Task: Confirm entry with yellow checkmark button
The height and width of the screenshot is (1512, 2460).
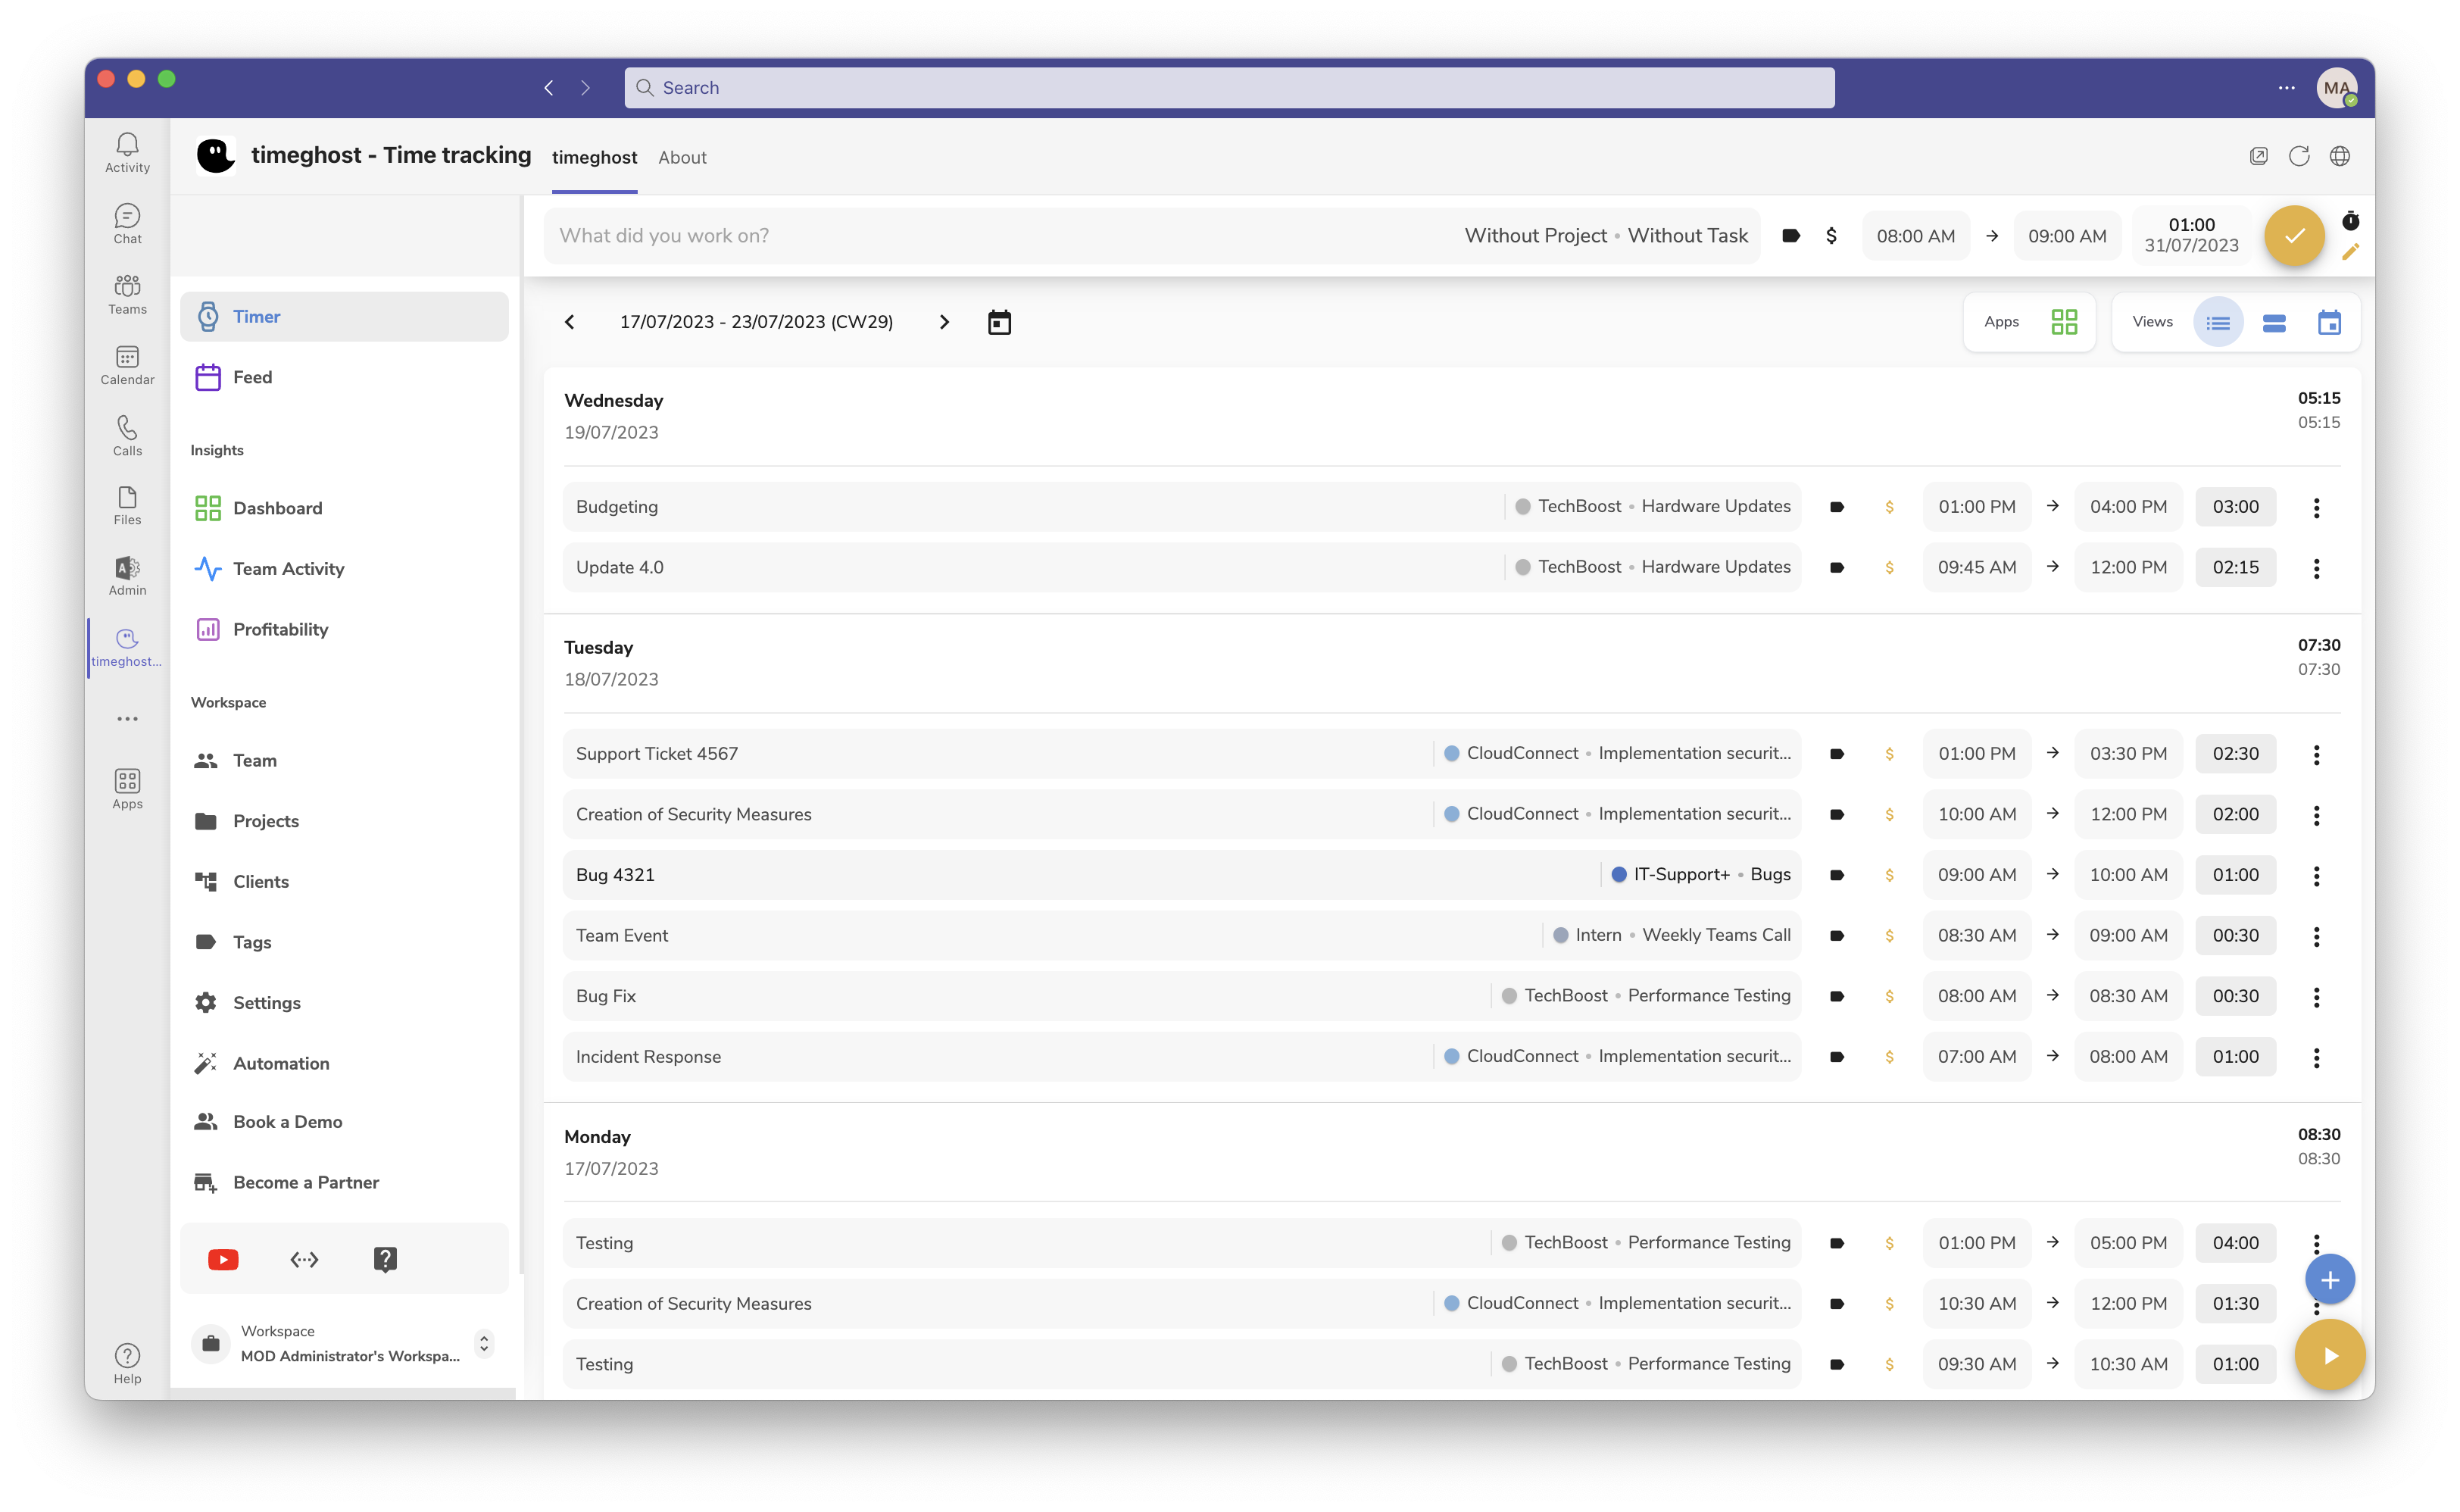Action: tap(2293, 236)
